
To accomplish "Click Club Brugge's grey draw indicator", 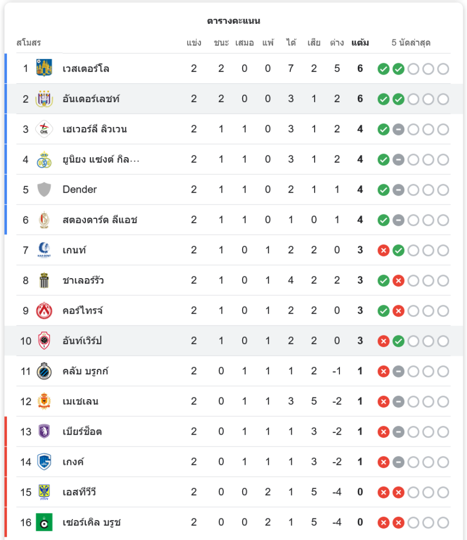I will pyautogui.click(x=398, y=371).
